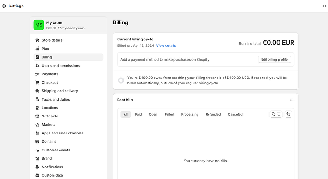The image size is (328, 179).
Task: Open Locations using the pin icon
Action: click(x=37, y=108)
